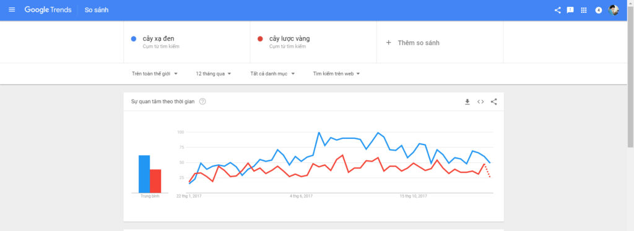The image size is (634, 231).
Task: Open the hamburger main menu
Action: pos(12,10)
